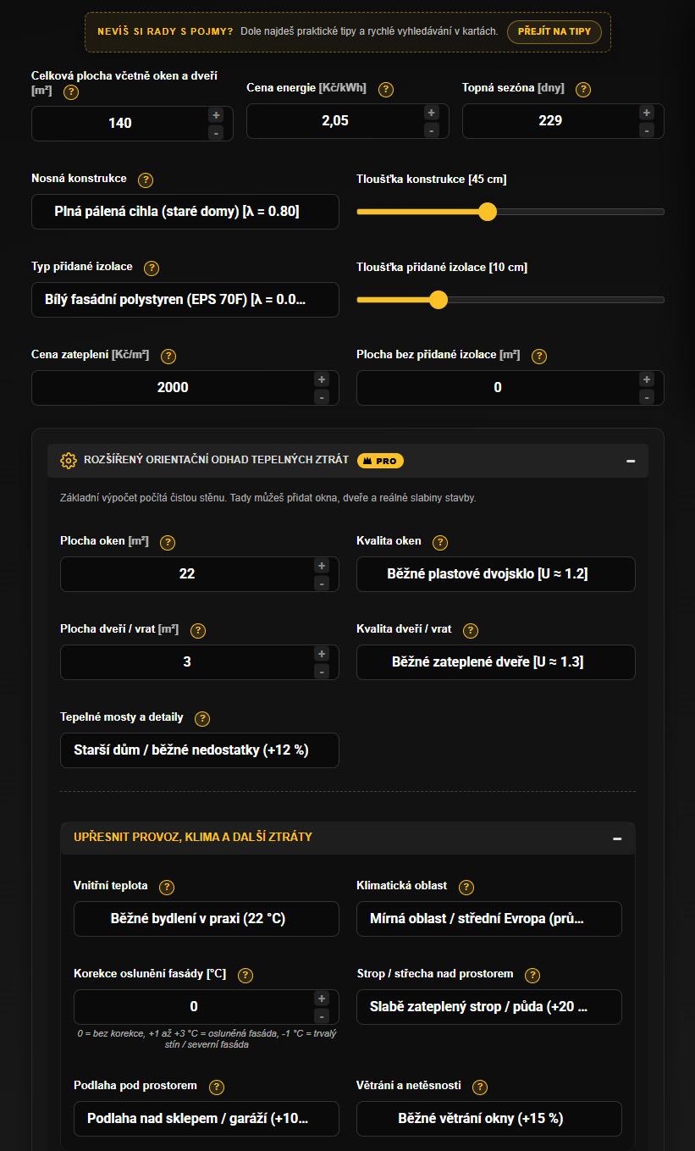
Task: Choose a different Kvalita oken option
Action: (x=496, y=574)
